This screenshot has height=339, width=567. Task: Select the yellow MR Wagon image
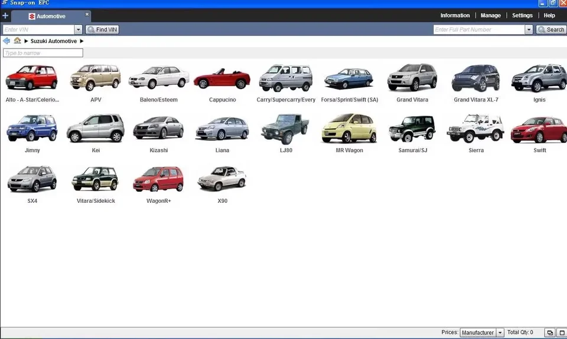(349, 128)
